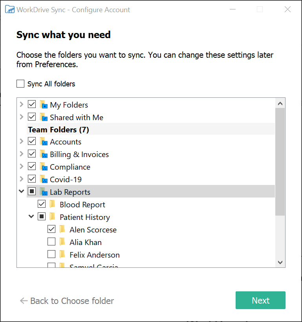Click the WorkDrive Sync app icon in title bar

tap(10, 9)
